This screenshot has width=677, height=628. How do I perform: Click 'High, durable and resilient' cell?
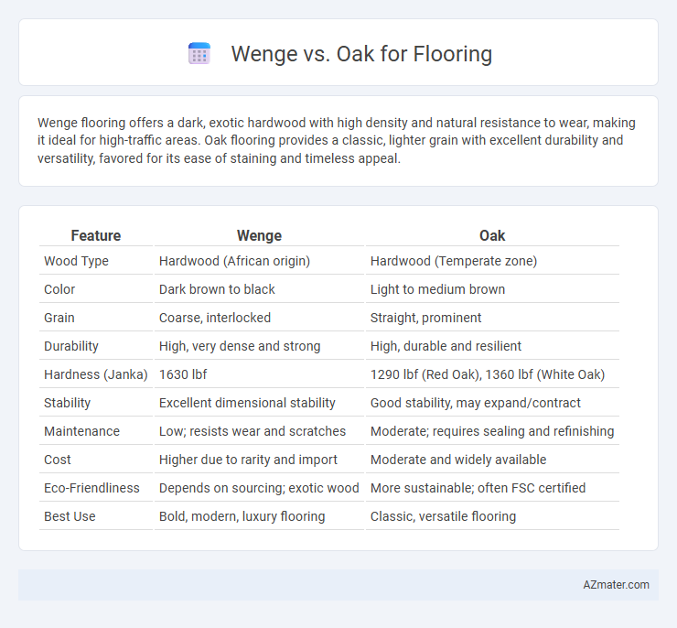[446, 346]
